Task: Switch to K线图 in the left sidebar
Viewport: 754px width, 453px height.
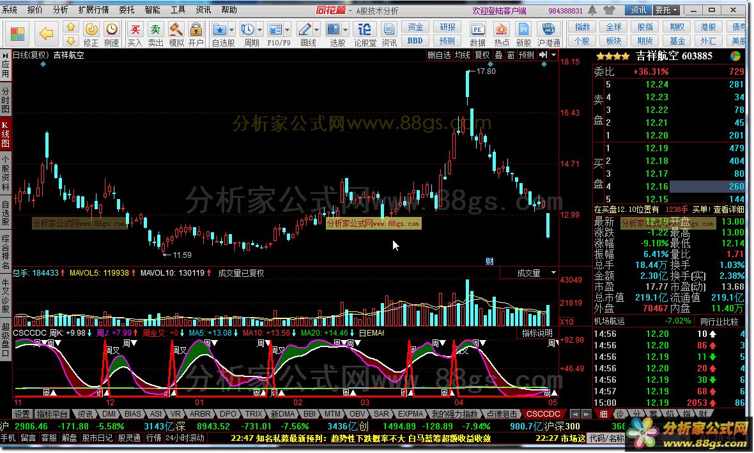Action: [5, 134]
